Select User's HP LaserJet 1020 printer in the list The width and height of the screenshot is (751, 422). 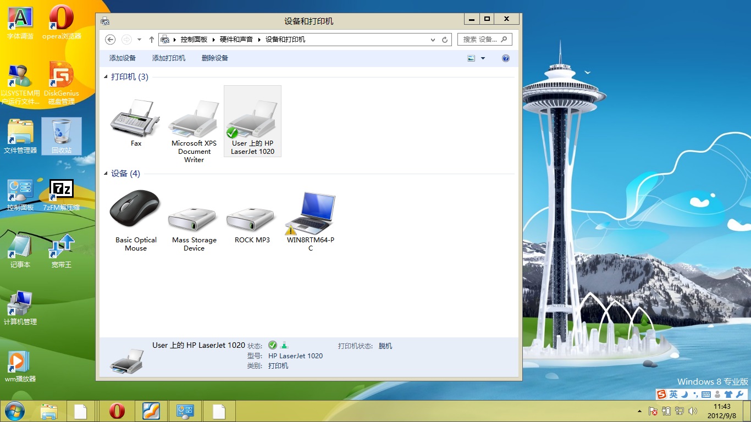pyautogui.click(x=252, y=121)
